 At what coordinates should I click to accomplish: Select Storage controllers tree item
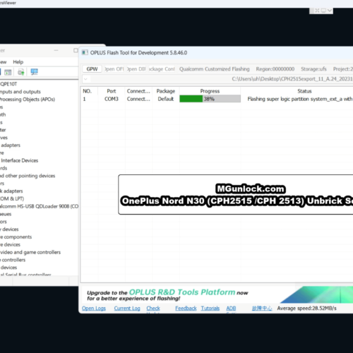pyautogui.click(x=13, y=260)
